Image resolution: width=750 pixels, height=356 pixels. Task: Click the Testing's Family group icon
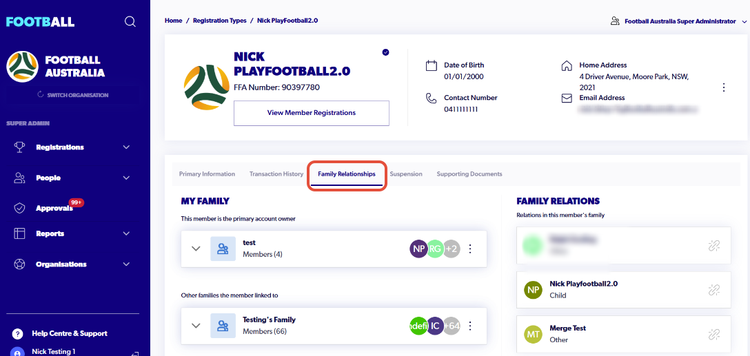coord(223,326)
